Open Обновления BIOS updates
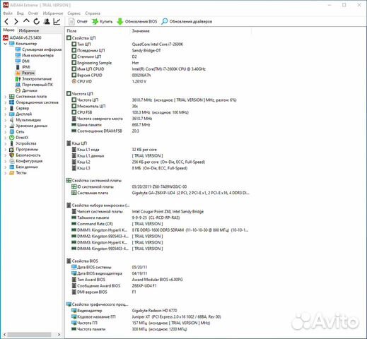 (137, 22)
